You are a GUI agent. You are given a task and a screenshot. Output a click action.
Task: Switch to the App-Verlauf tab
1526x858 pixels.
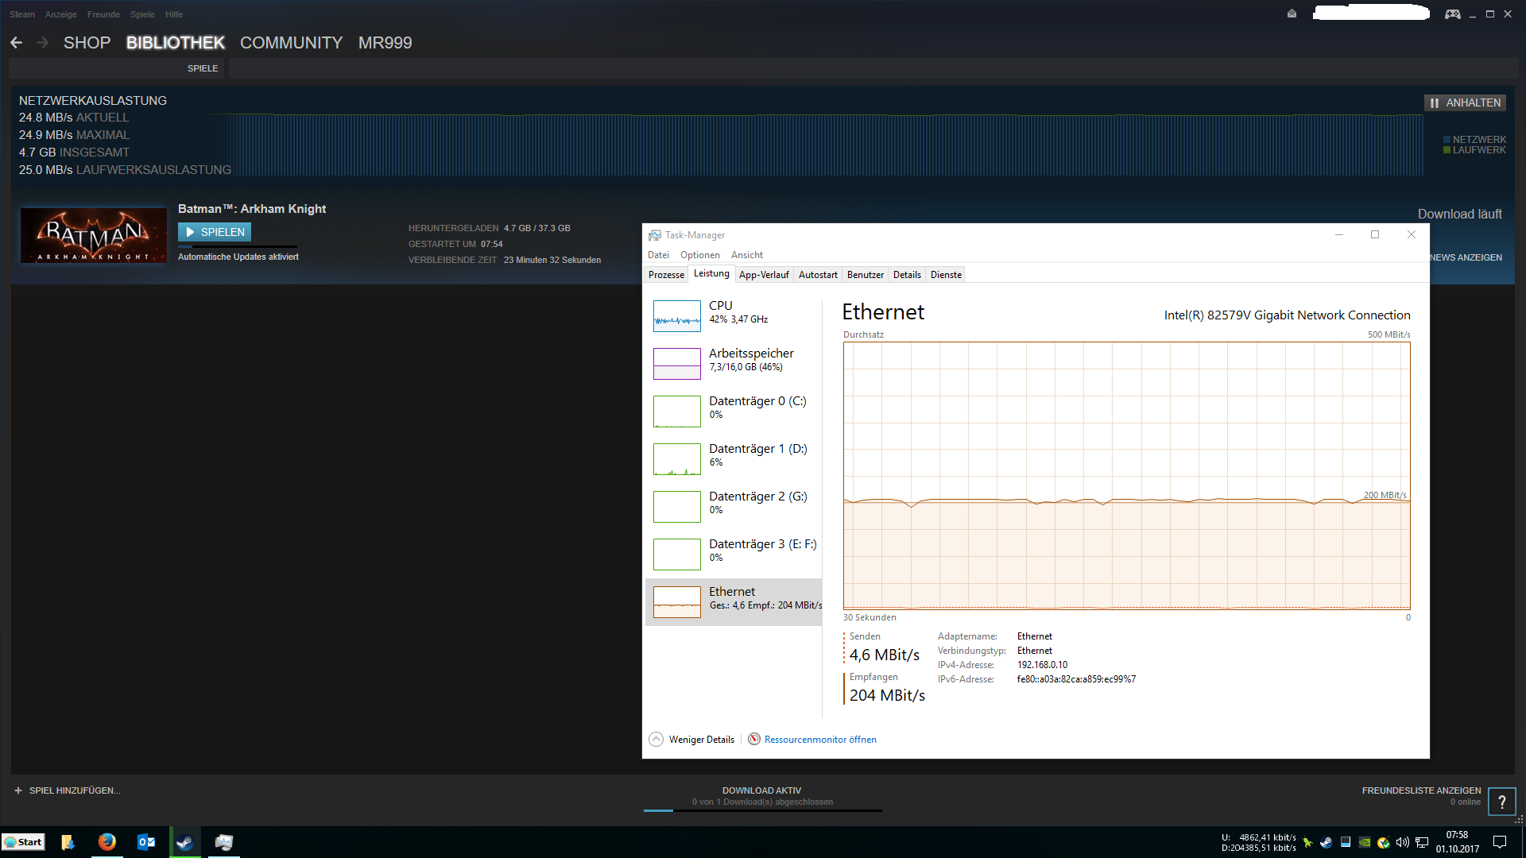point(764,275)
